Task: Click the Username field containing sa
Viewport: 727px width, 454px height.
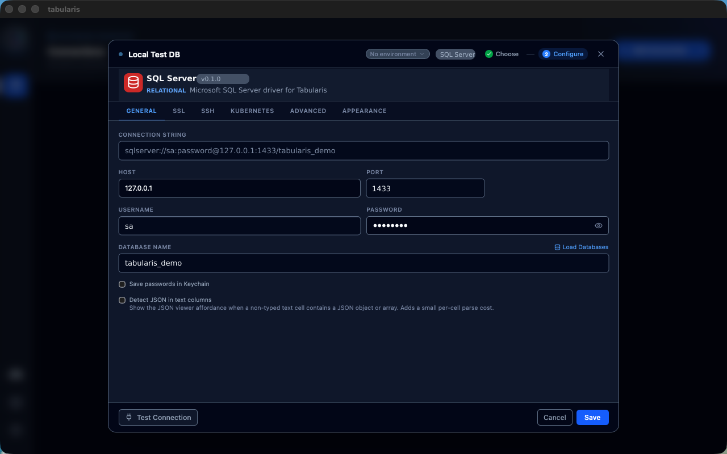Action: coord(240,226)
